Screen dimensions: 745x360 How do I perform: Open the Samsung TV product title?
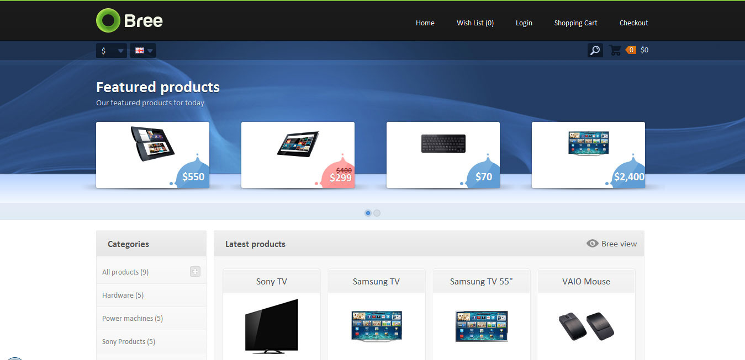click(x=376, y=281)
